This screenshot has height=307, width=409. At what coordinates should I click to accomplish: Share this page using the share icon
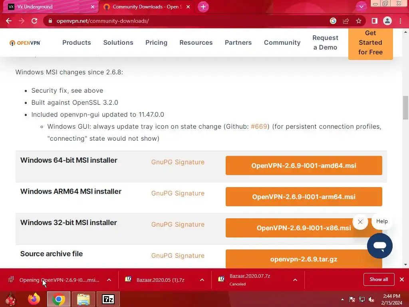tap(346, 21)
